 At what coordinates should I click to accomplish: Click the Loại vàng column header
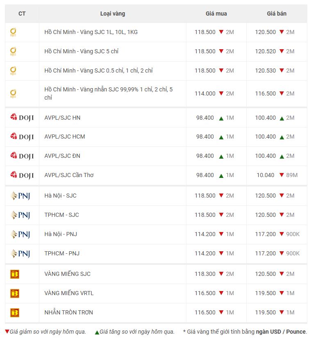112,14
